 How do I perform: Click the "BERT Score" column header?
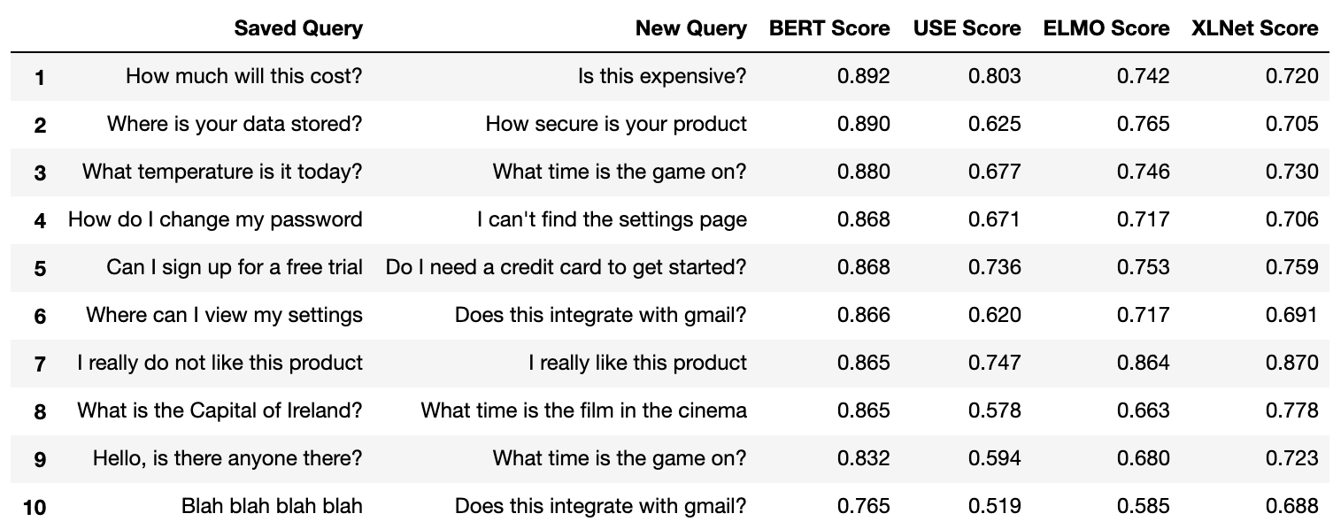pyautogui.click(x=829, y=28)
